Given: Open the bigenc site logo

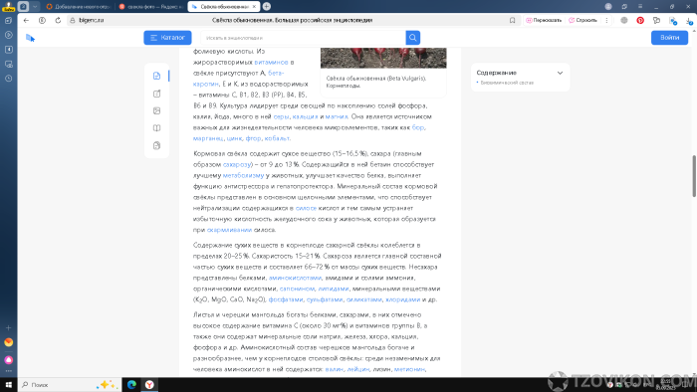Looking at the screenshot, I should click(x=30, y=38).
